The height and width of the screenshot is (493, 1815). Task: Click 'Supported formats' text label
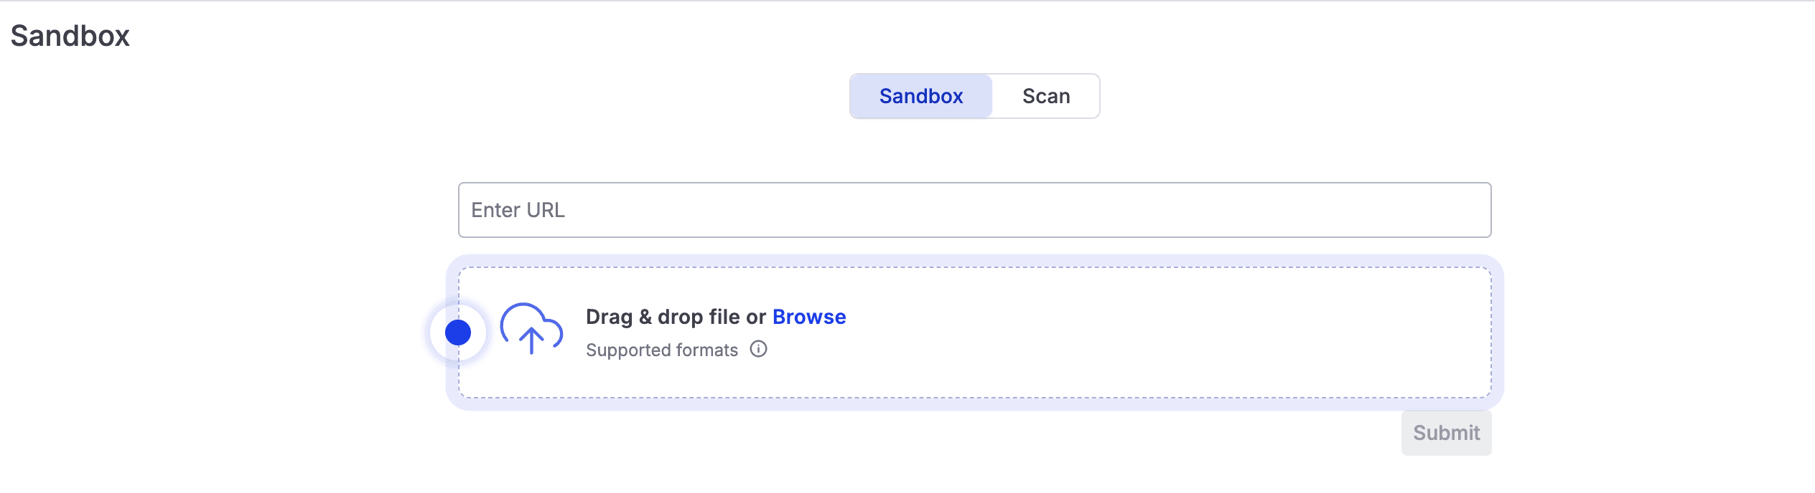pyautogui.click(x=661, y=349)
